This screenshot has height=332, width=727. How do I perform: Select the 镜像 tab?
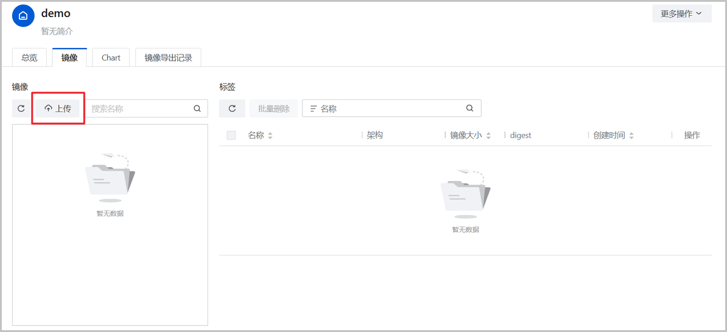click(x=70, y=58)
